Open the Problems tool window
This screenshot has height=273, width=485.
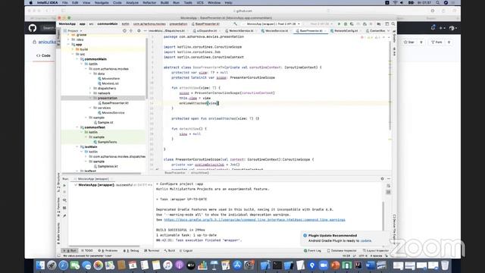(x=108, y=250)
